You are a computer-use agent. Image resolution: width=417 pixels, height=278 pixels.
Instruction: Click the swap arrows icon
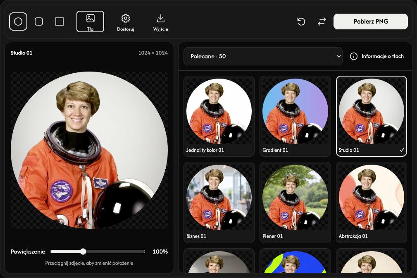coord(322,22)
